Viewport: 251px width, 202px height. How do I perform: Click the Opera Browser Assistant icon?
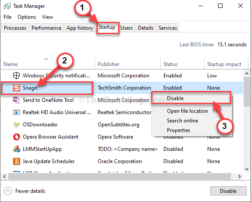(x=17, y=137)
